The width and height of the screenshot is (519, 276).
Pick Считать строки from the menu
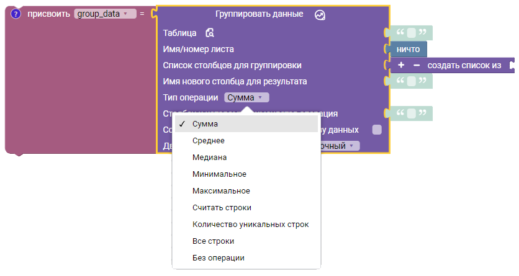click(x=246, y=208)
